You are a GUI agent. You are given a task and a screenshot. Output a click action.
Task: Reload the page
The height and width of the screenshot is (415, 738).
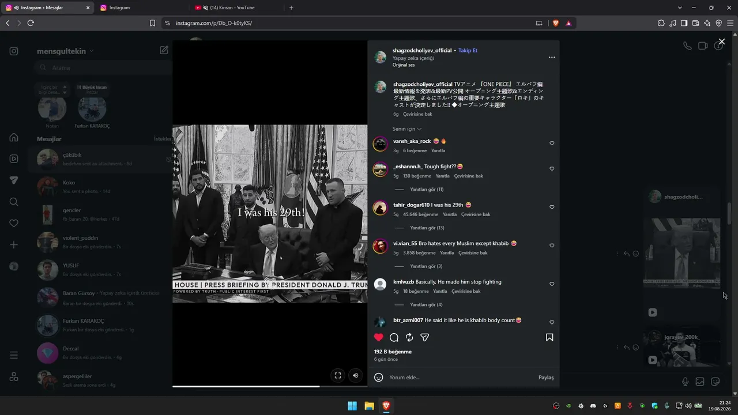click(31, 23)
